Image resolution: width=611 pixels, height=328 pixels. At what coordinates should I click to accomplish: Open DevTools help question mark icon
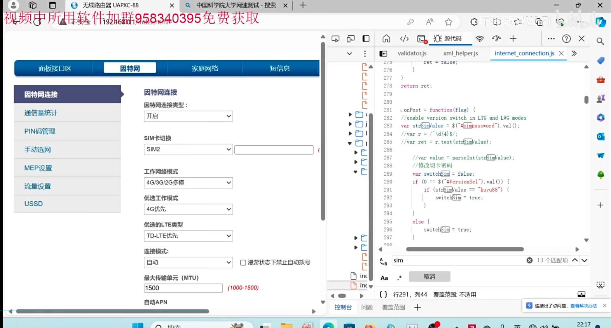566,38
